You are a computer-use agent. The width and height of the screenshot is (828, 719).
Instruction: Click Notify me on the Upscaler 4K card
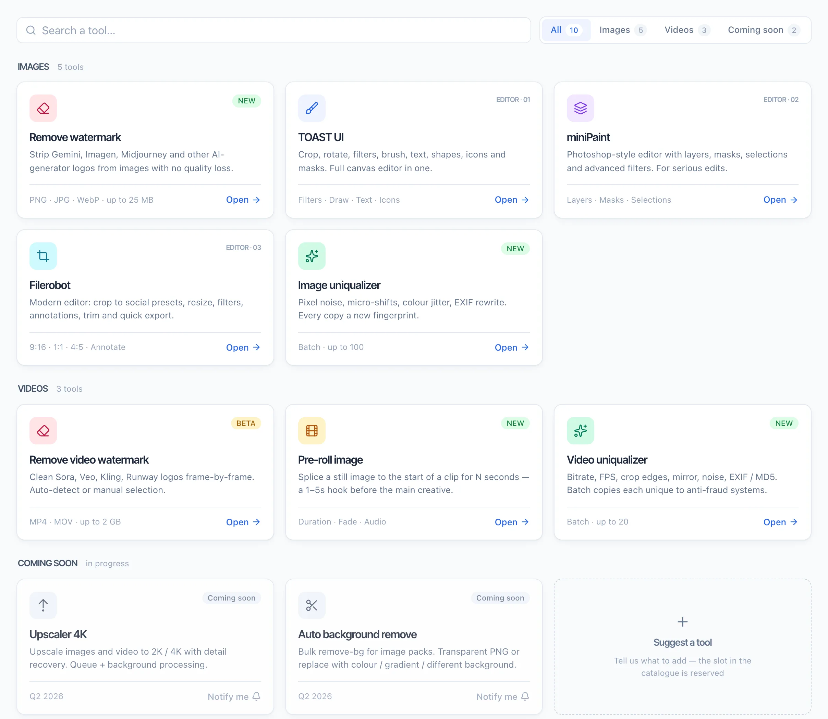point(234,696)
